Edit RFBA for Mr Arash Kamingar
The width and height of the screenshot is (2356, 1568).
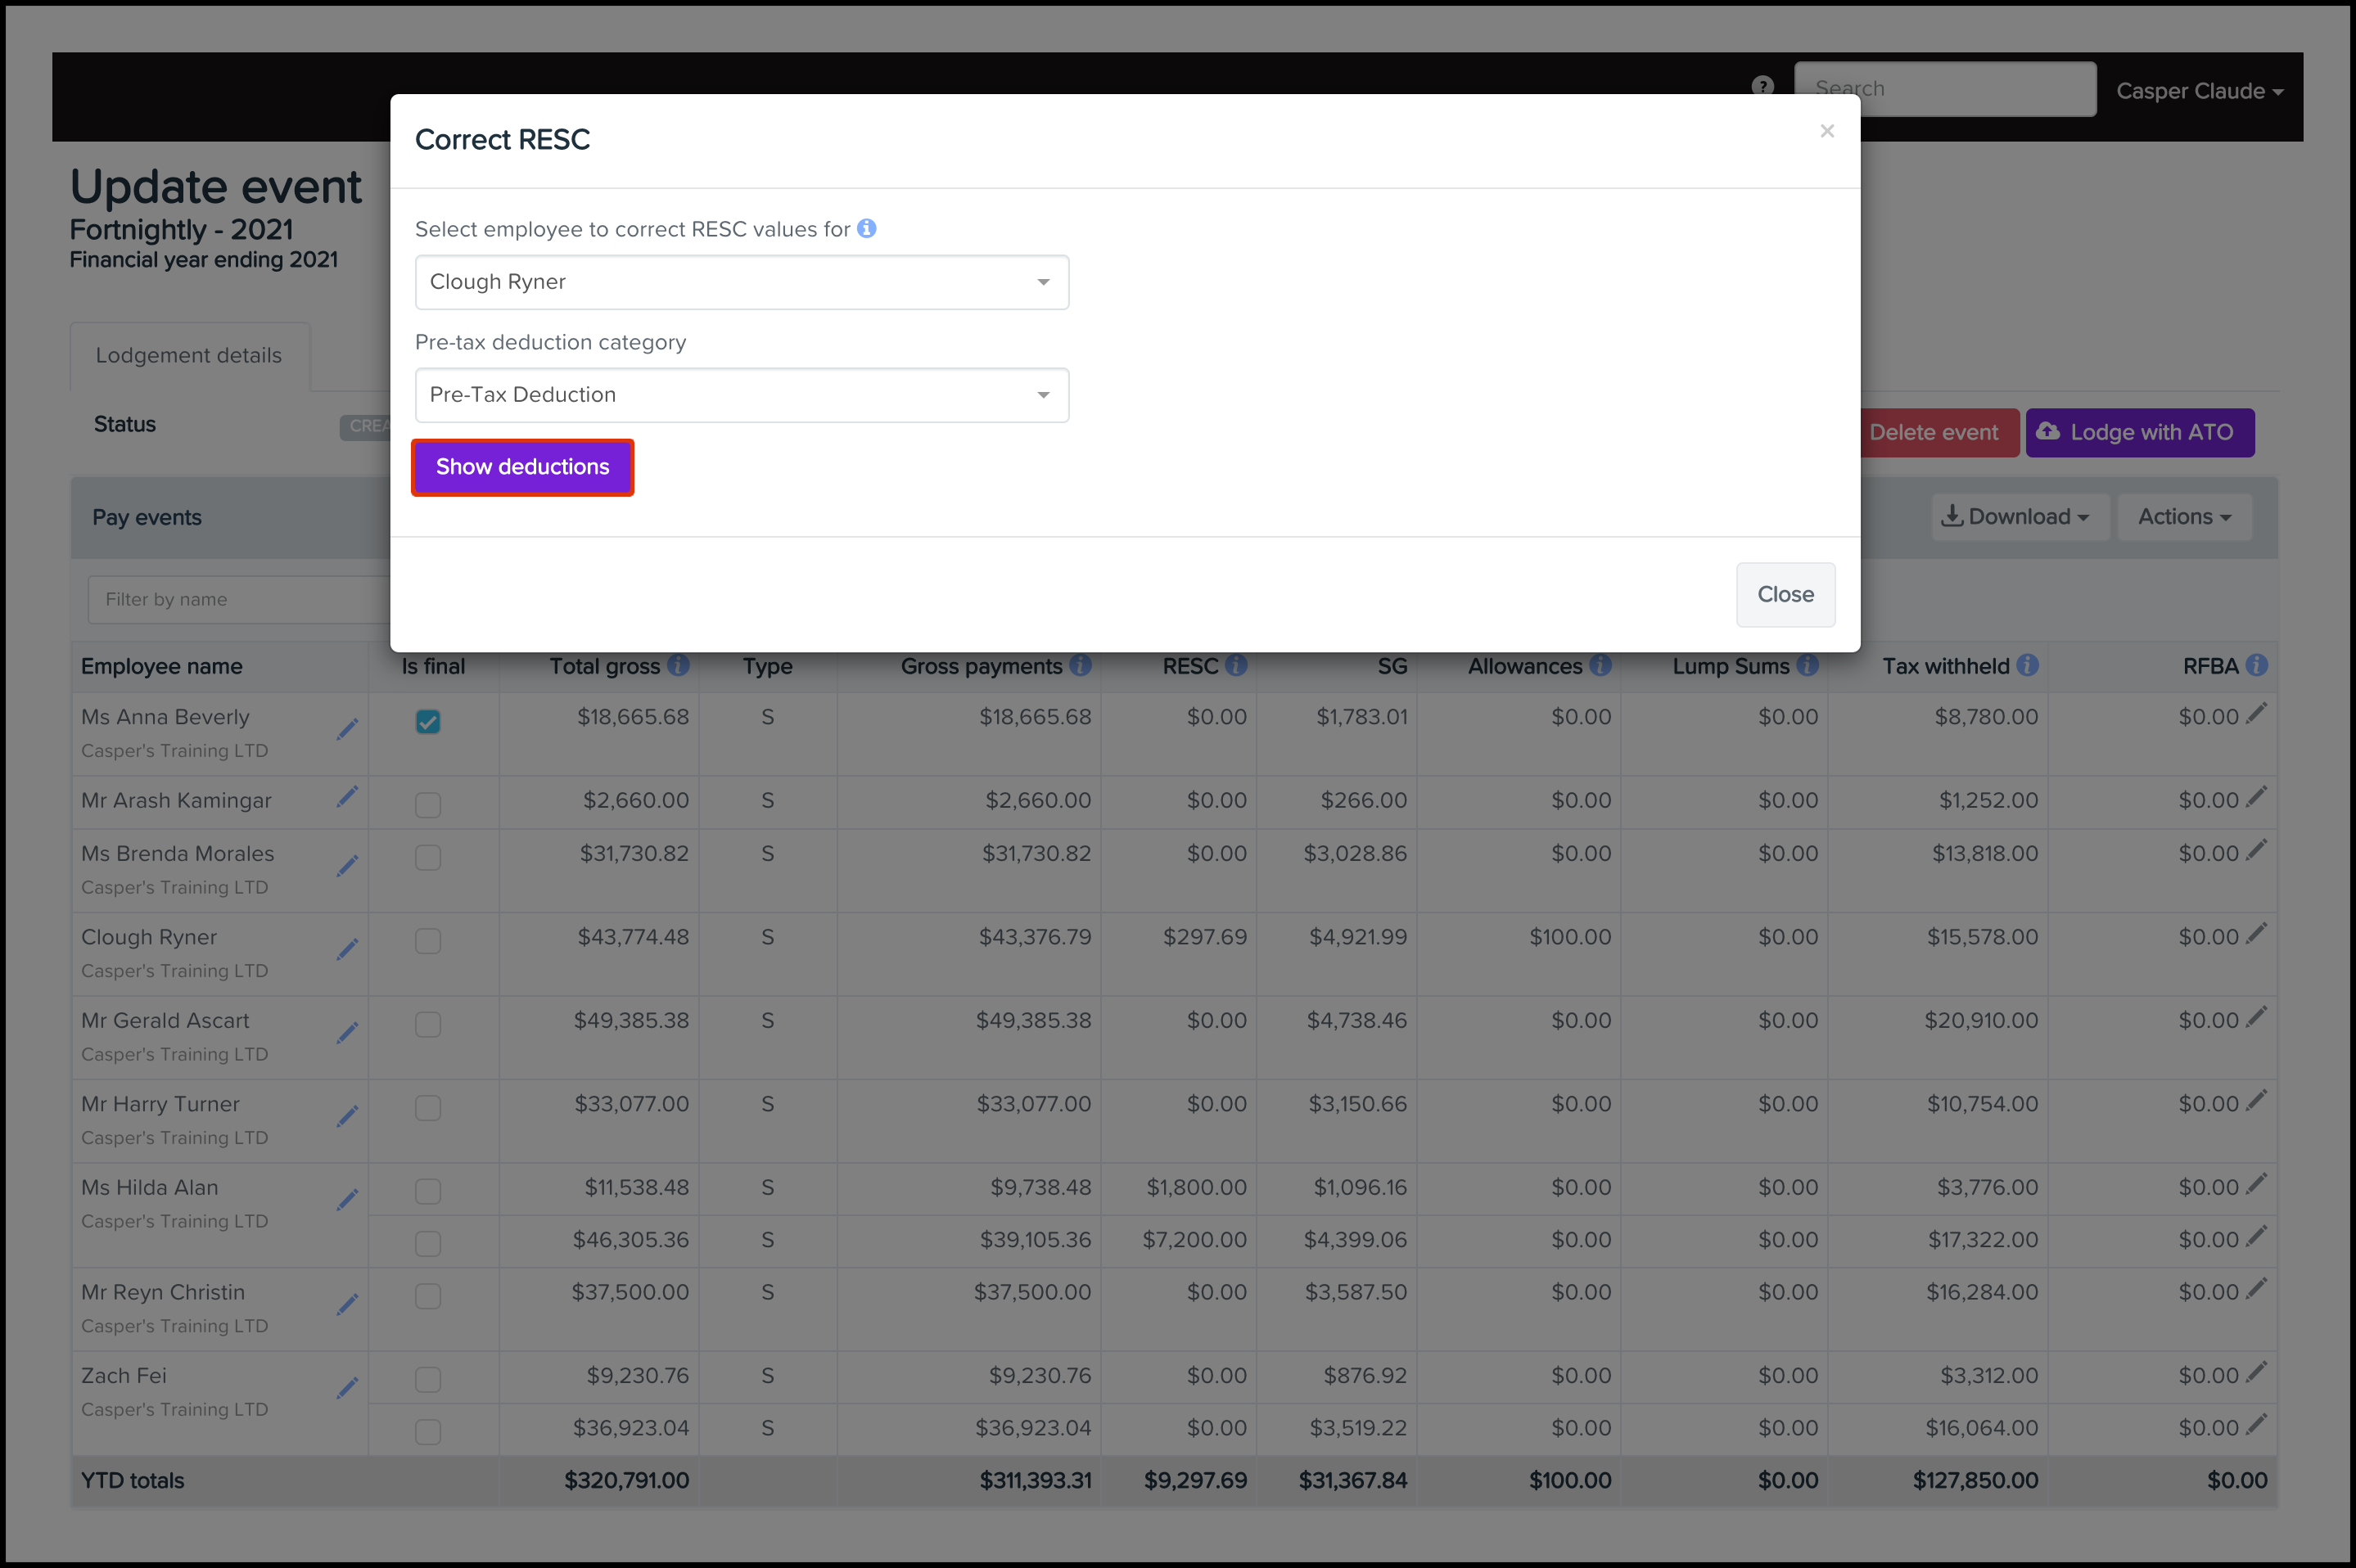click(2256, 797)
